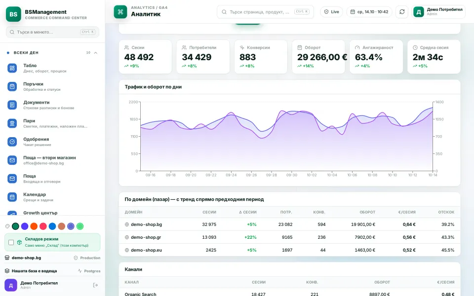Select the purple theme swatch
Viewport: 474px width, 296px height.
(25, 226)
